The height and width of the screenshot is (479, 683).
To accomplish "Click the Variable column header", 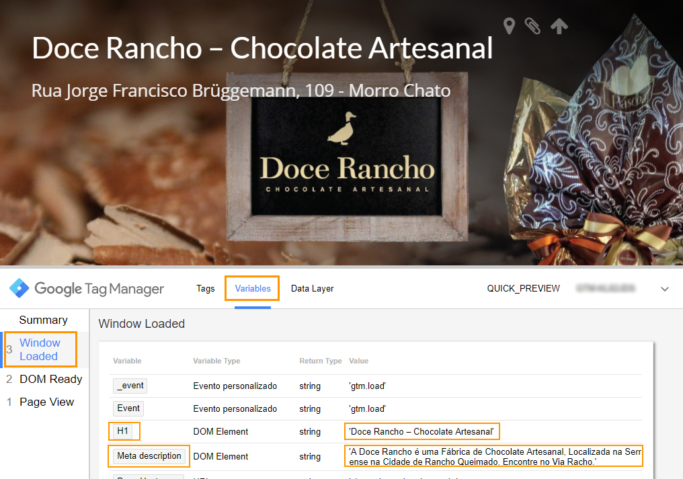I will coord(127,361).
